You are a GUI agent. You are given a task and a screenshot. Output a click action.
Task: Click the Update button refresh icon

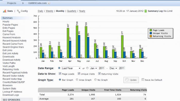coord(127,80)
